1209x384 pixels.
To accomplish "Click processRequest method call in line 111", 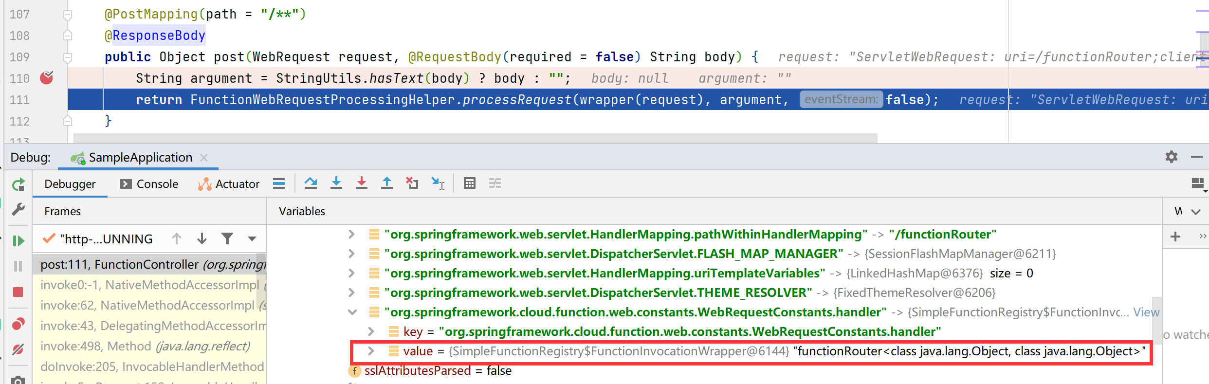I will [517, 100].
